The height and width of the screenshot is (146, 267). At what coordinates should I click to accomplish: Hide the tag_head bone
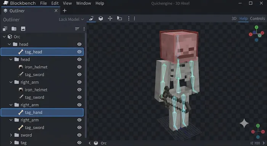pyautogui.click(x=79, y=52)
